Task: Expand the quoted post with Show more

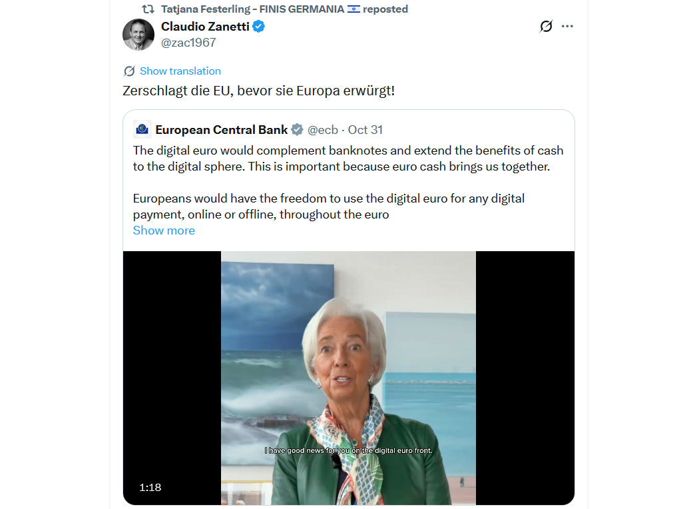Action: coord(164,231)
